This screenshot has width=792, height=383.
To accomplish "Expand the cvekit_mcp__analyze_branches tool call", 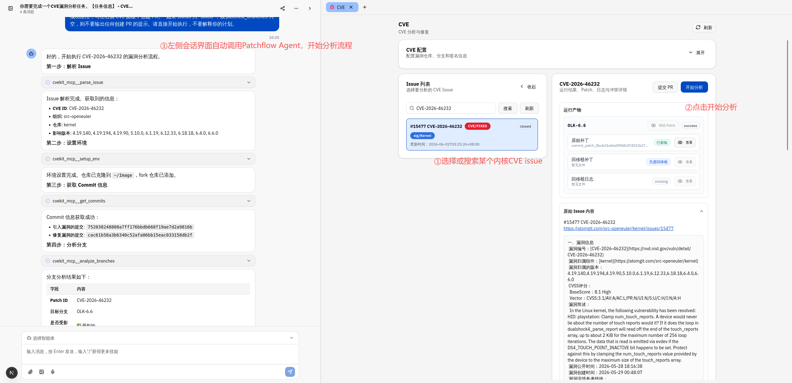I will [x=148, y=261].
